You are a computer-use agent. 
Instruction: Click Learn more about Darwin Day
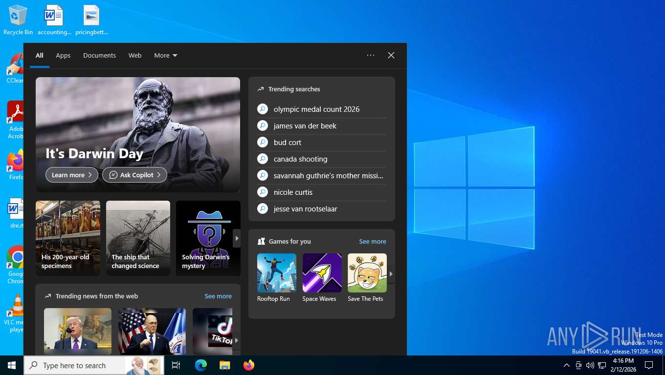tap(72, 175)
